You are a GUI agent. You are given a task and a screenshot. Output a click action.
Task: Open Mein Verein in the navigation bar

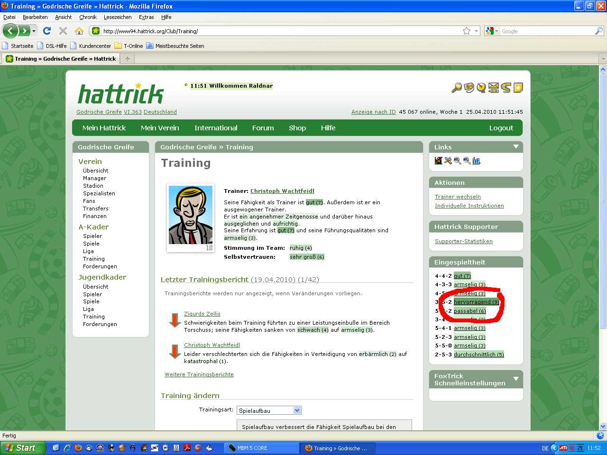(160, 128)
